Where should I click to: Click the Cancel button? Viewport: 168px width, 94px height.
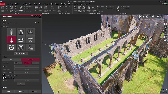(35, 92)
